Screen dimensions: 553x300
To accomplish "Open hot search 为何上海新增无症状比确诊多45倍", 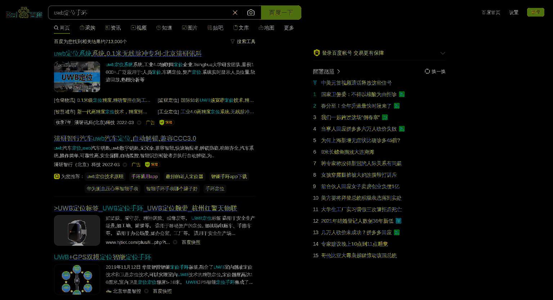I will click(361, 140).
